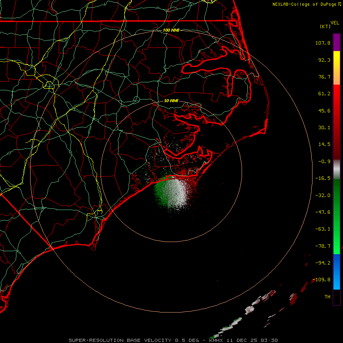
Task: Click the TH legend label
Action: (x=327, y=297)
